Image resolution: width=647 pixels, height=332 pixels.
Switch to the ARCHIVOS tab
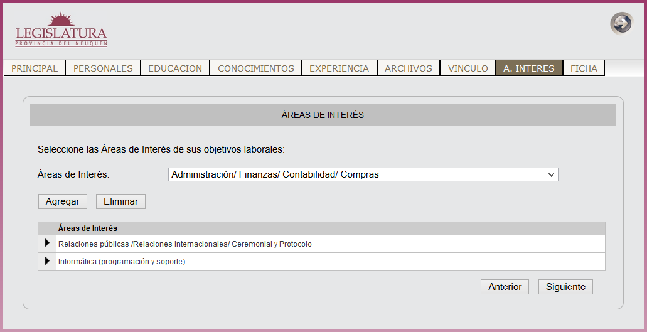click(x=408, y=68)
